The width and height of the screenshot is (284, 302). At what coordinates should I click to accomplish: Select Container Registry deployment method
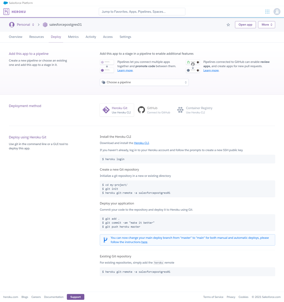(x=195, y=110)
